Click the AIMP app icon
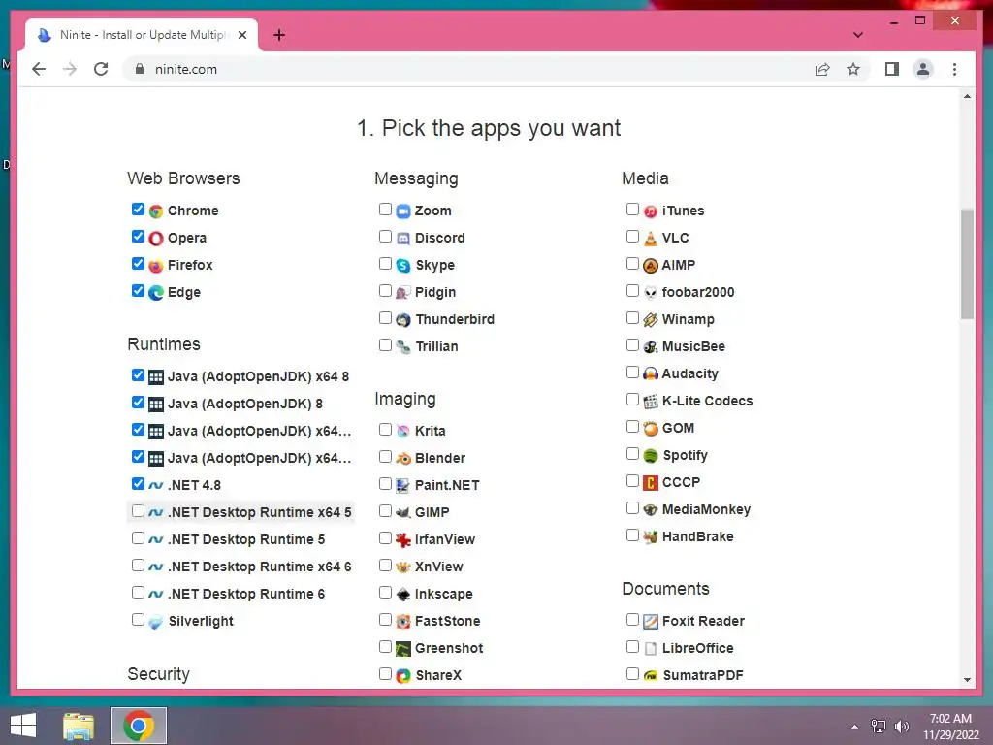 pos(651,266)
